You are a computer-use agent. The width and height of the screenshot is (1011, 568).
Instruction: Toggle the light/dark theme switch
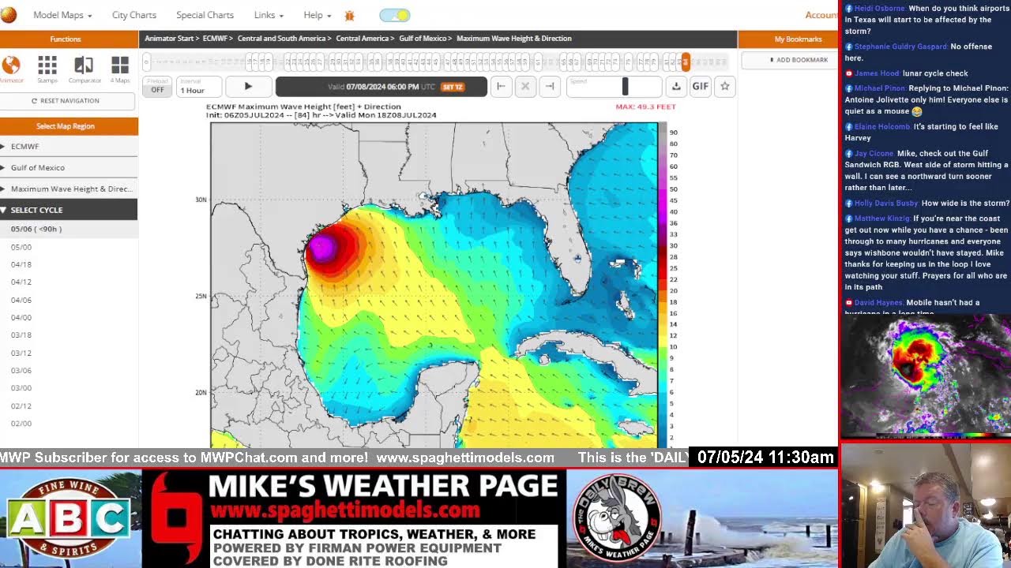395,15
